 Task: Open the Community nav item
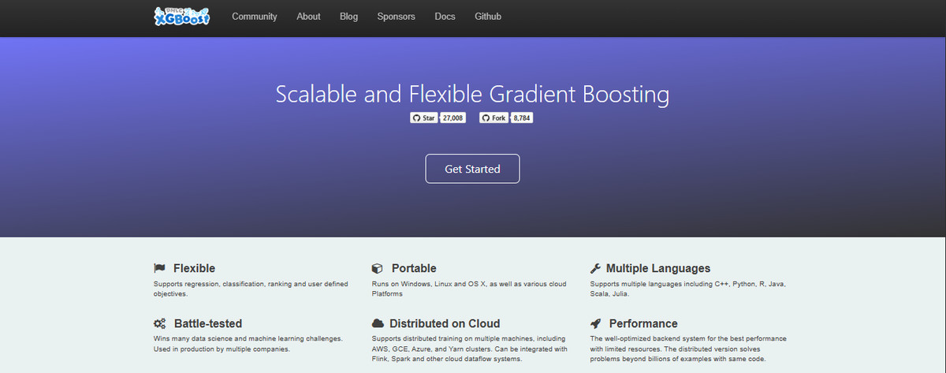click(x=255, y=17)
